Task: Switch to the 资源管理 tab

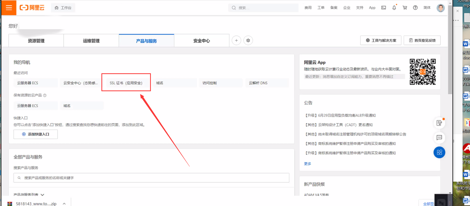Action: tap(36, 41)
